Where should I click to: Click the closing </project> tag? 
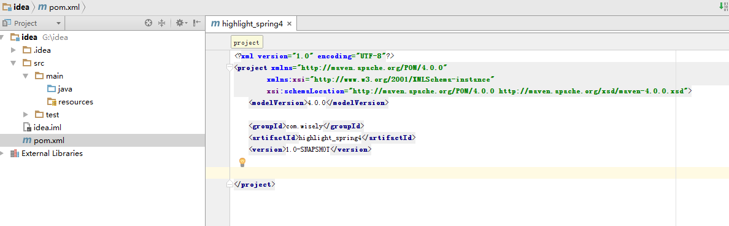pyautogui.click(x=255, y=185)
